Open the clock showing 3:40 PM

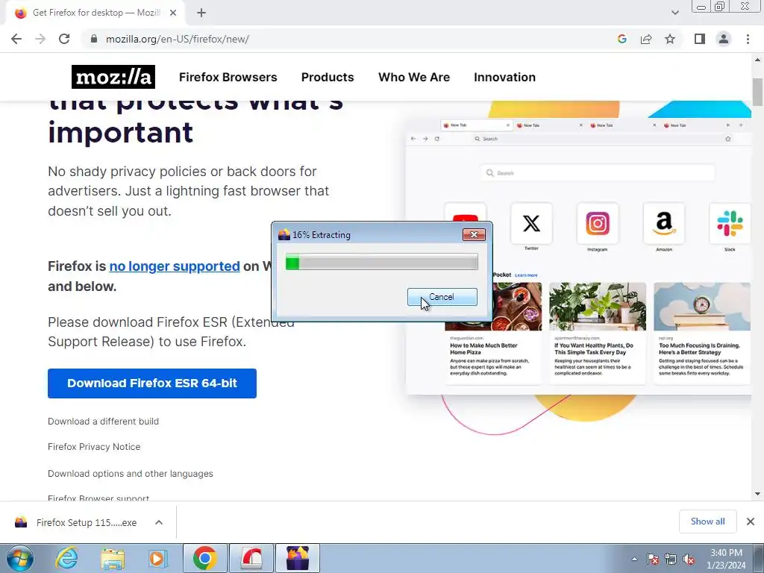click(x=726, y=559)
